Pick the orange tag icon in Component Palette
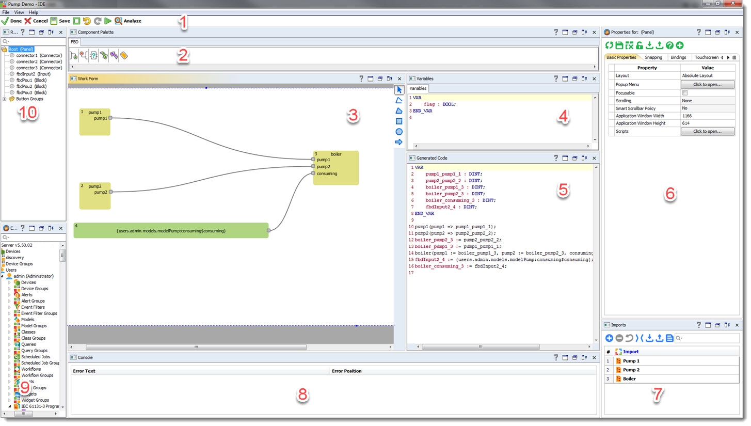751x426 pixels. (x=124, y=55)
